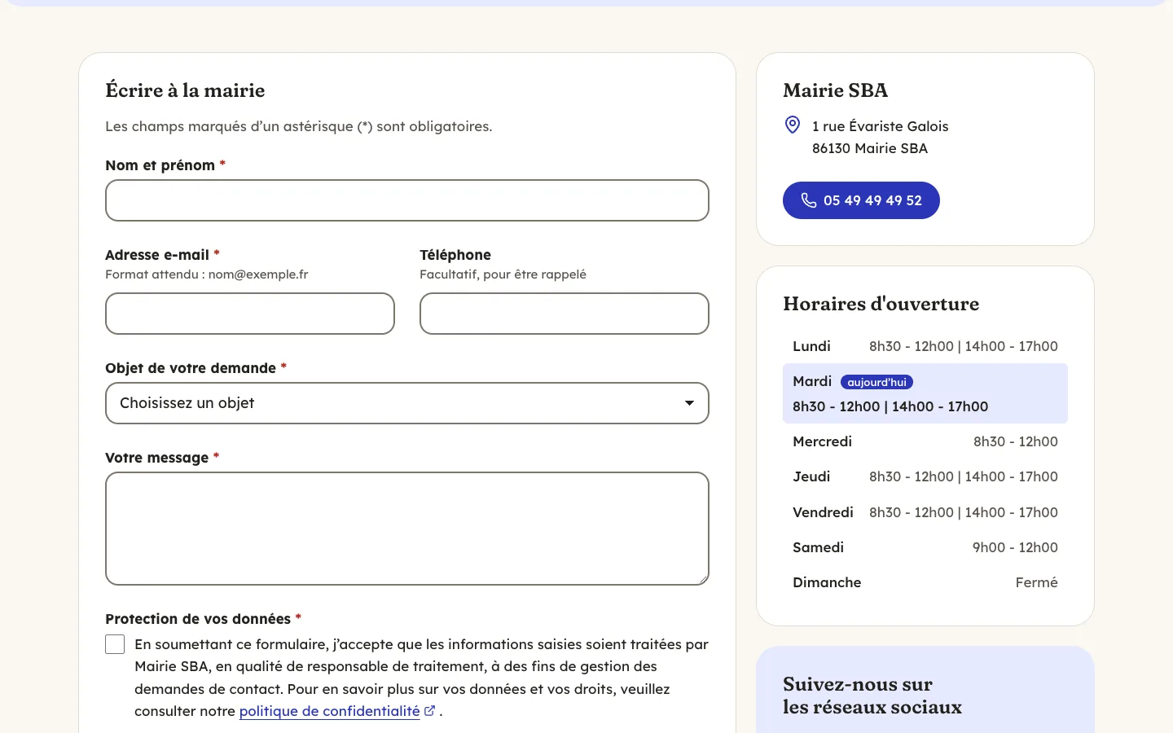Screen dimensions: 1173x733
Task: Click the mandatory fields asterisk notice
Action: 299,126
